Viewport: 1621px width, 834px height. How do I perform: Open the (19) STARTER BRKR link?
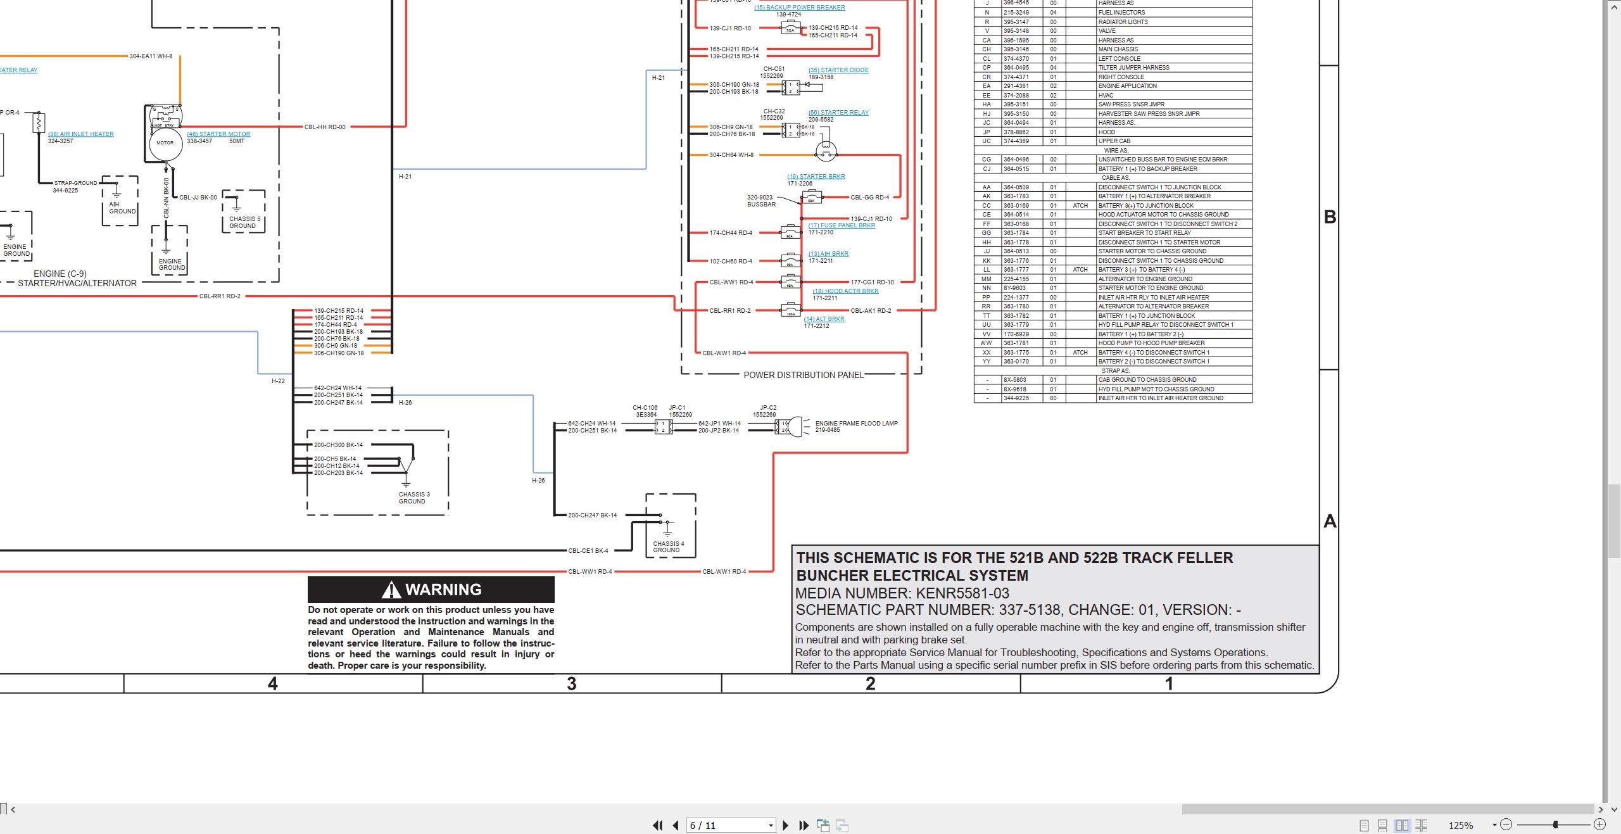816,177
